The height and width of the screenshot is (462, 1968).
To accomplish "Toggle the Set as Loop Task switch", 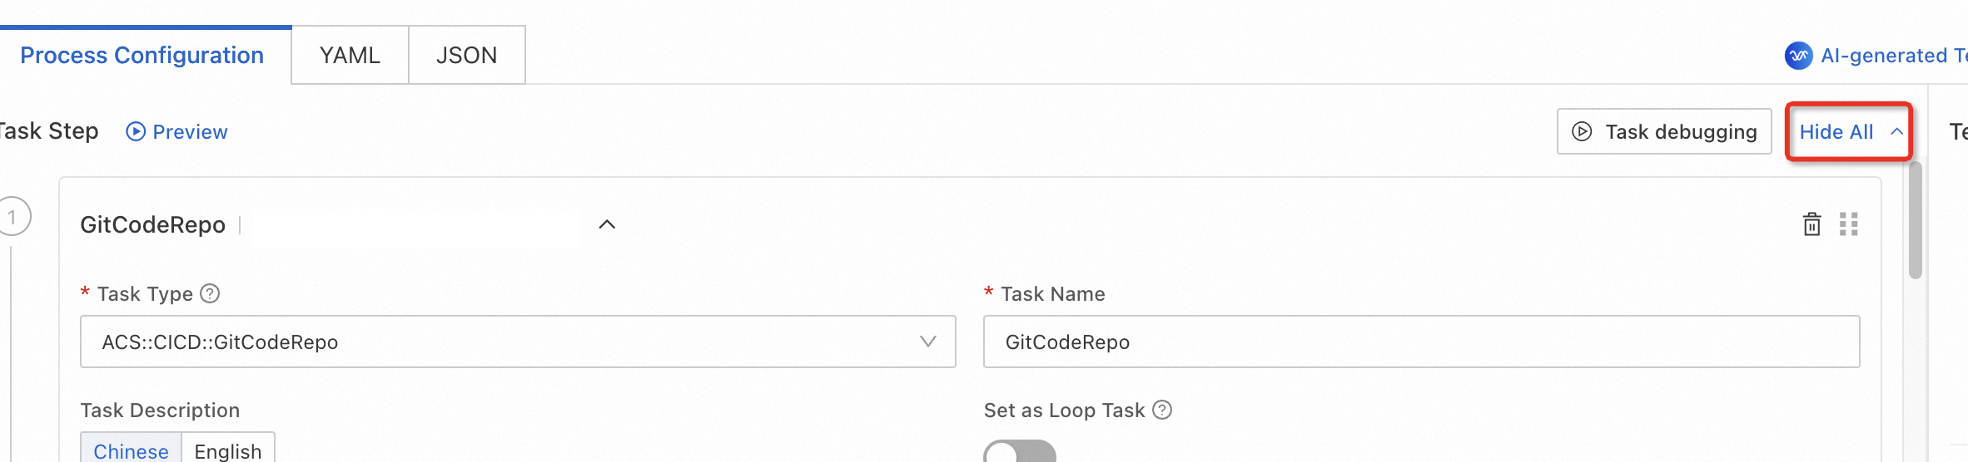I will click(1019, 453).
